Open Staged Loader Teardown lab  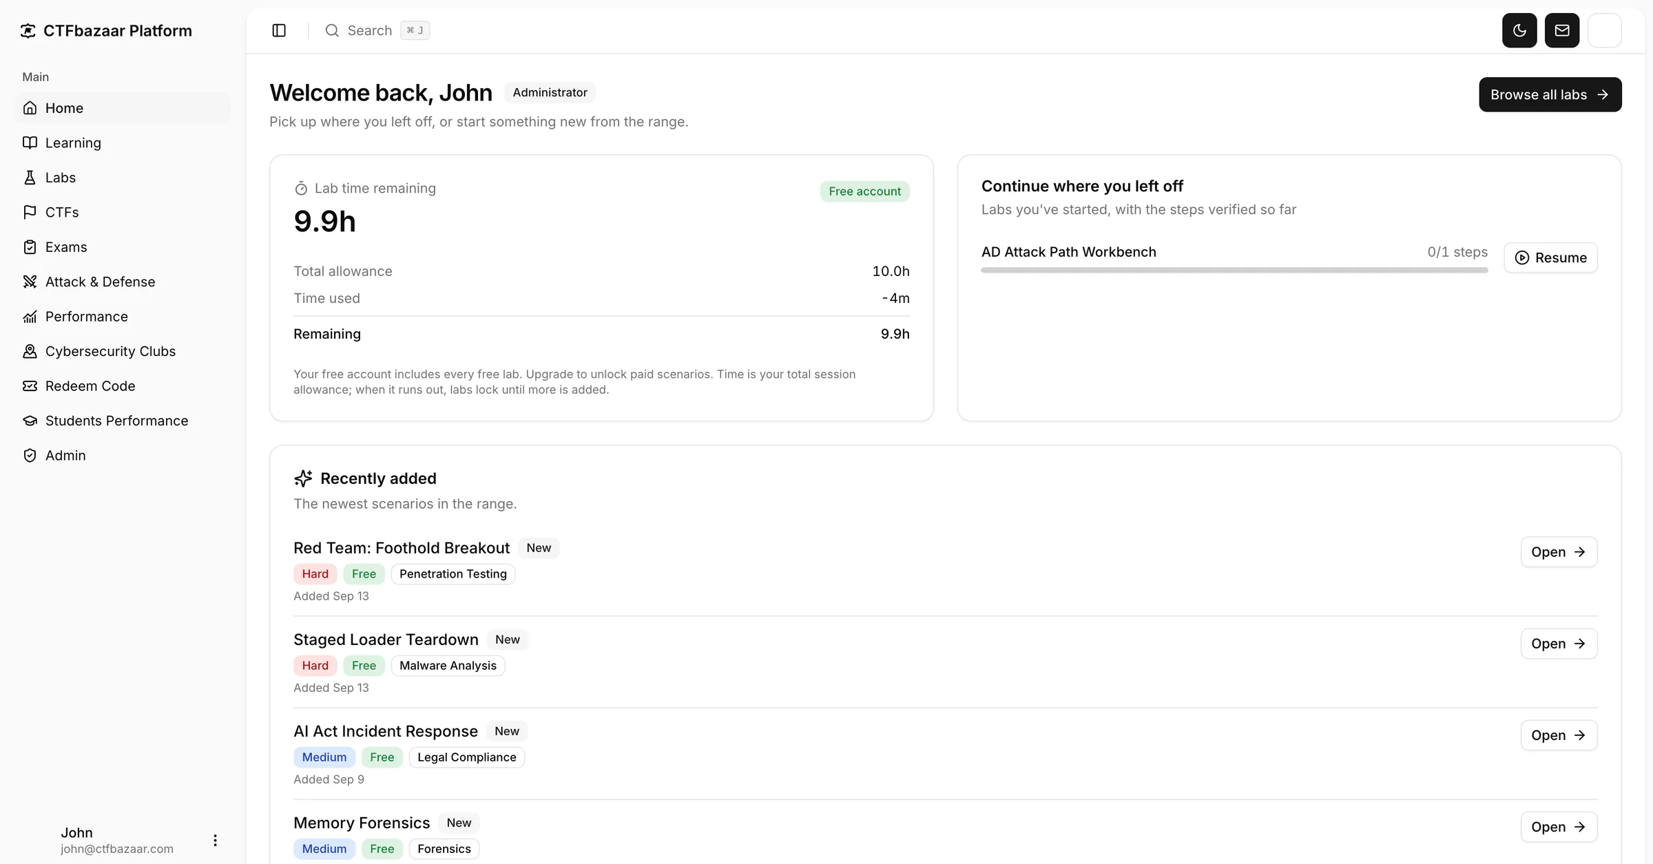tap(1559, 644)
